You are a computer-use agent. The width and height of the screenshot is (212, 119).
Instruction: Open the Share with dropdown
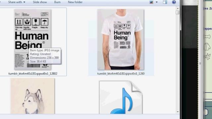[x=17, y=2]
